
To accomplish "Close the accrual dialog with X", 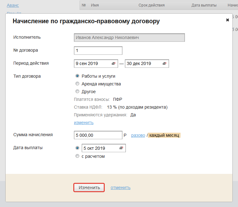I will (x=227, y=20).
